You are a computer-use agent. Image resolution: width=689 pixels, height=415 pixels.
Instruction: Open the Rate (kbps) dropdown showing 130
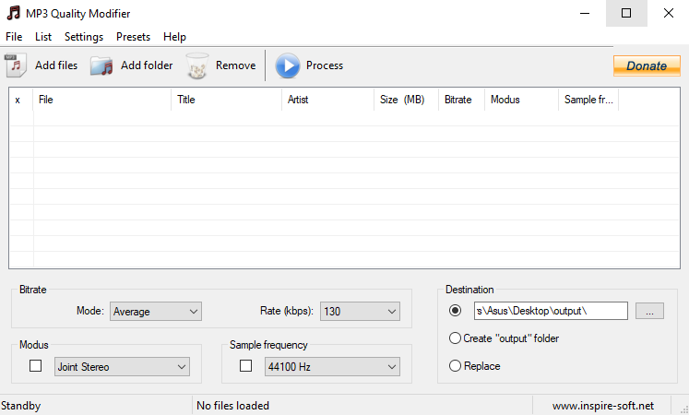coord(360,312)
